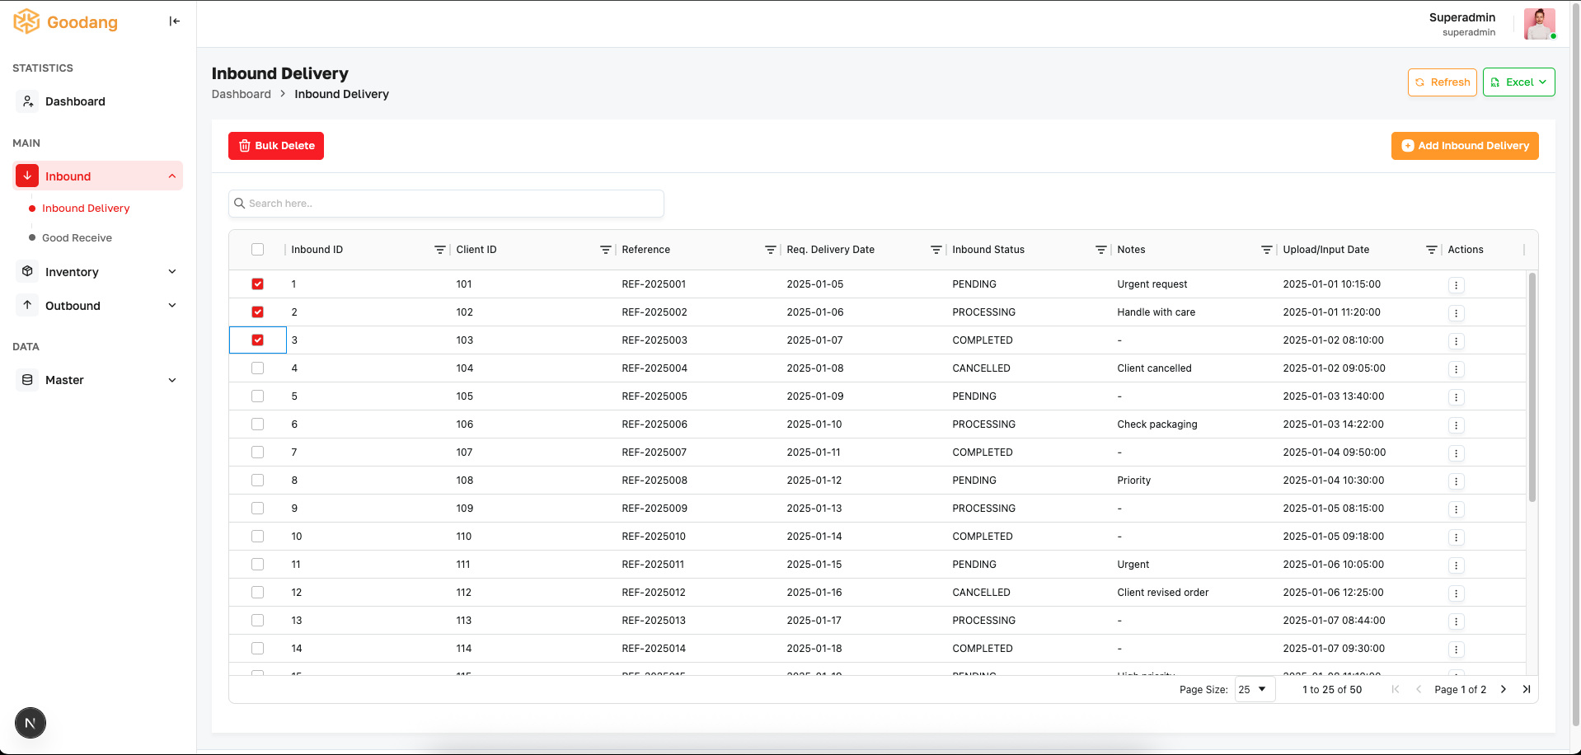Click the round N badge at bottom left
Viewport: 1581px width, 755px height.
click(30, 723)
